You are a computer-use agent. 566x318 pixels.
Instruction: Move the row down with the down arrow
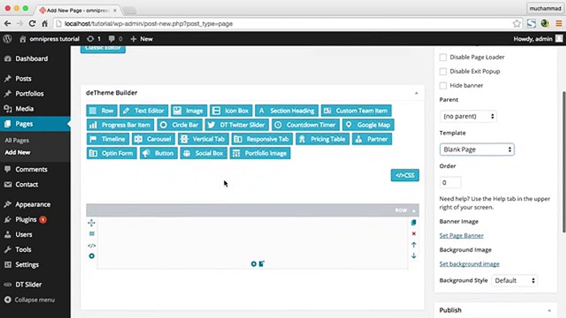point(414,256)
